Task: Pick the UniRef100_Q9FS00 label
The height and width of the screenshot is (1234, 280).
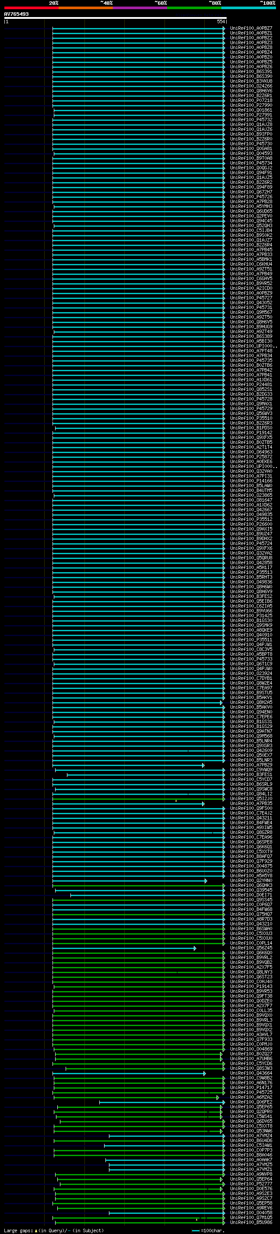Action: (x=251, y=808)
